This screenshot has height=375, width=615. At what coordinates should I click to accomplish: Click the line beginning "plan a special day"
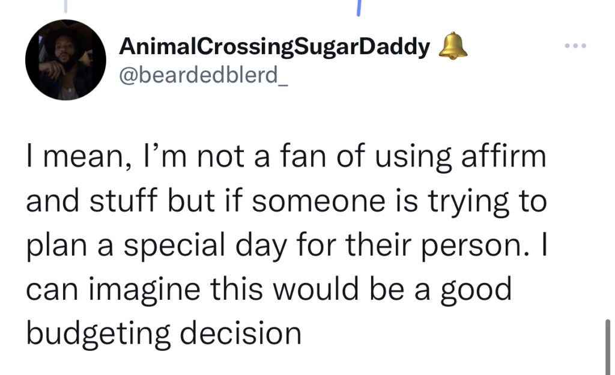point(285,246)
